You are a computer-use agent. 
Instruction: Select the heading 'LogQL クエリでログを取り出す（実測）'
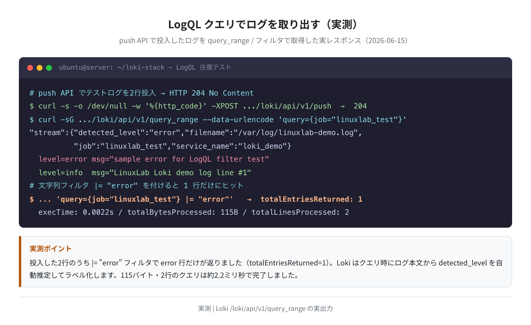265,24
